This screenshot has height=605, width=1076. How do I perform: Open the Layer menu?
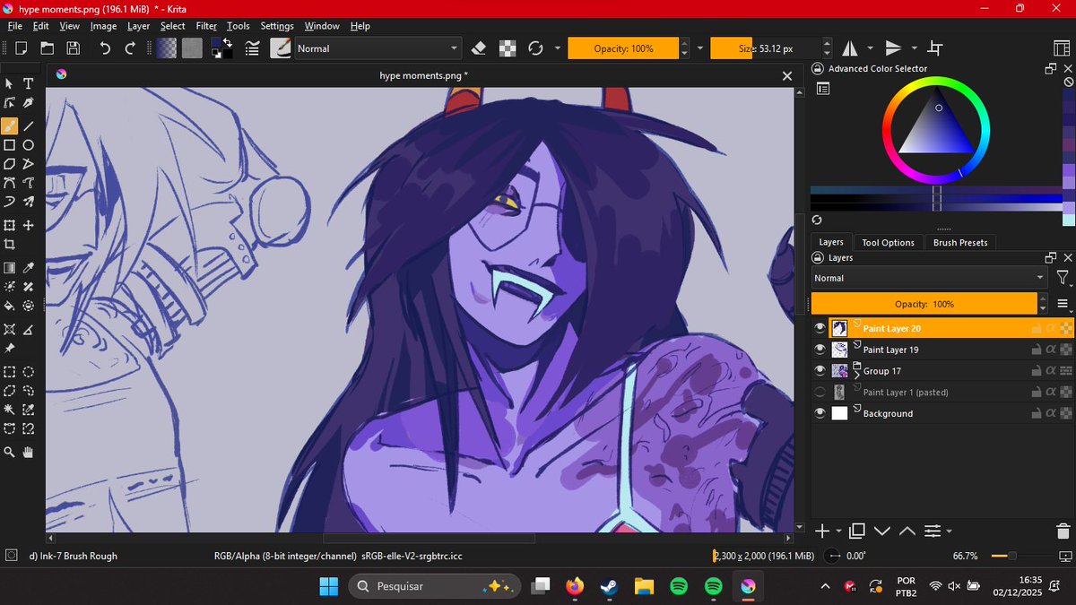(138, 26)
